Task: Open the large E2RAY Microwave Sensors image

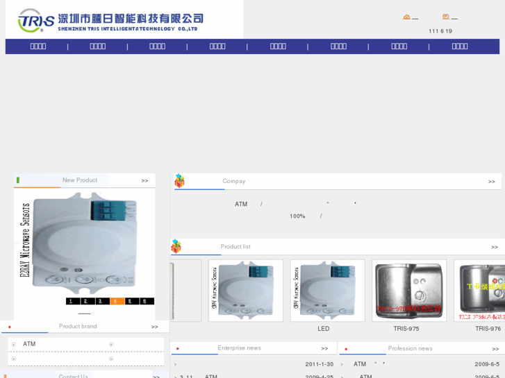Action: pos(84,243)
